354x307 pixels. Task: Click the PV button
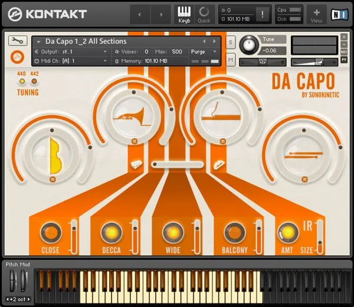pyautogui.click(x=344, y=60)
